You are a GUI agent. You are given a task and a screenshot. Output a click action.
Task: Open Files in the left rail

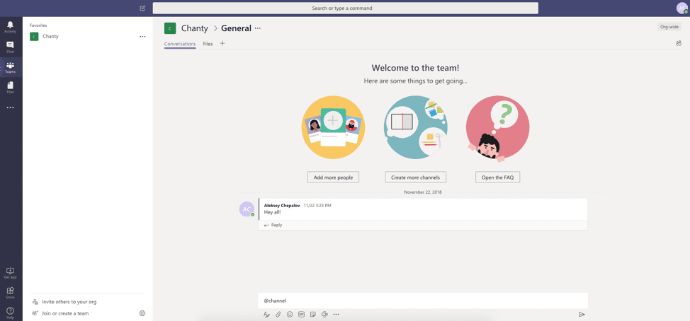(10, 88)
